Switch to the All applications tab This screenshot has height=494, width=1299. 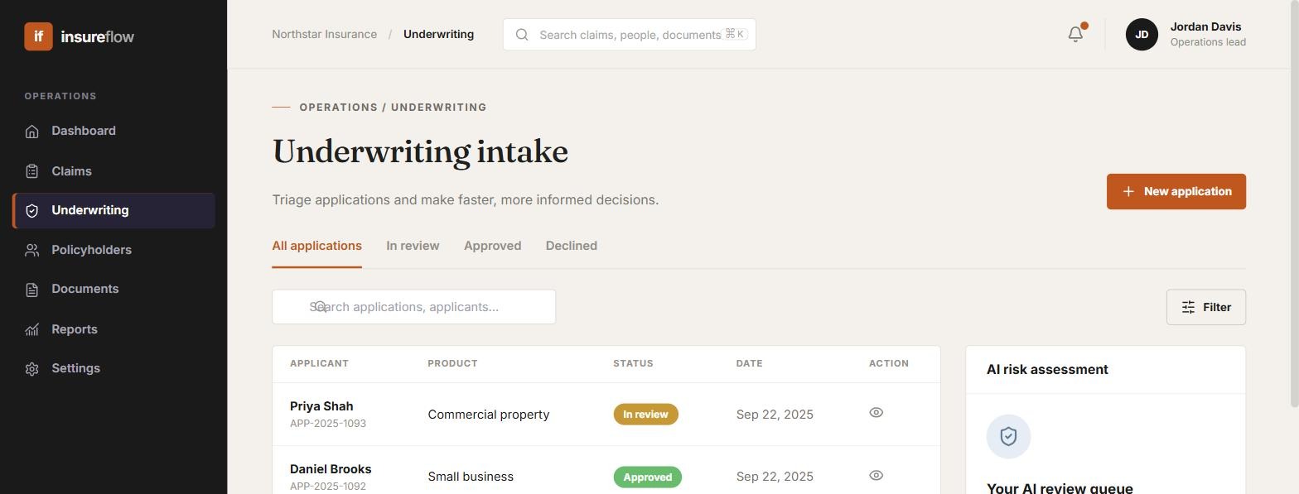[x=316, y=246]
